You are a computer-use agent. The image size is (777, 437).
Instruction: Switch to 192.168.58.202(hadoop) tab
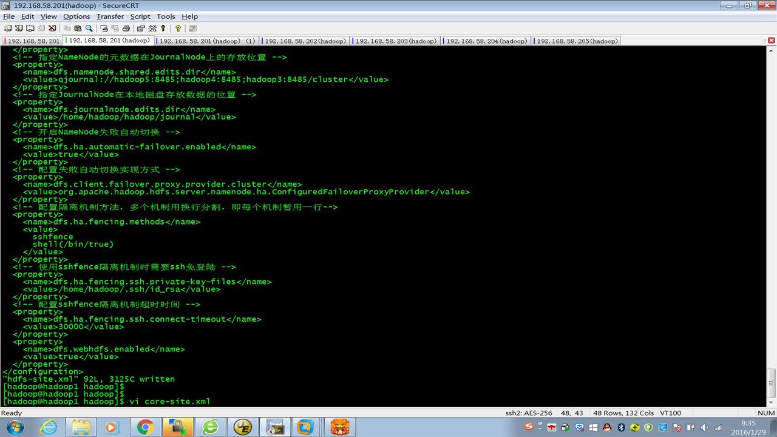coord(305,41)
